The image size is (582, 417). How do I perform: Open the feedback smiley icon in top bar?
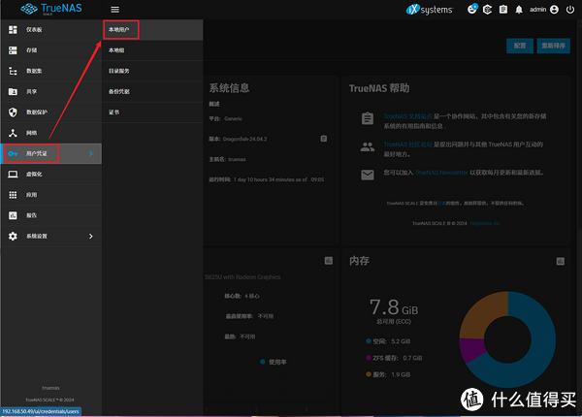click(472, 9)
